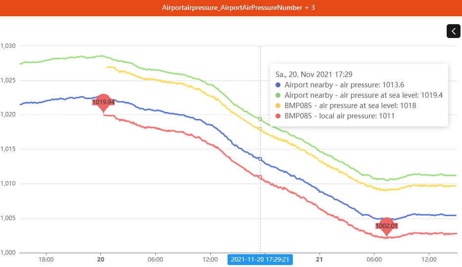This screenshot has width=462, height=267.
Task: Click the bold 20 date axis label
Action: click(x=100, y=259)
